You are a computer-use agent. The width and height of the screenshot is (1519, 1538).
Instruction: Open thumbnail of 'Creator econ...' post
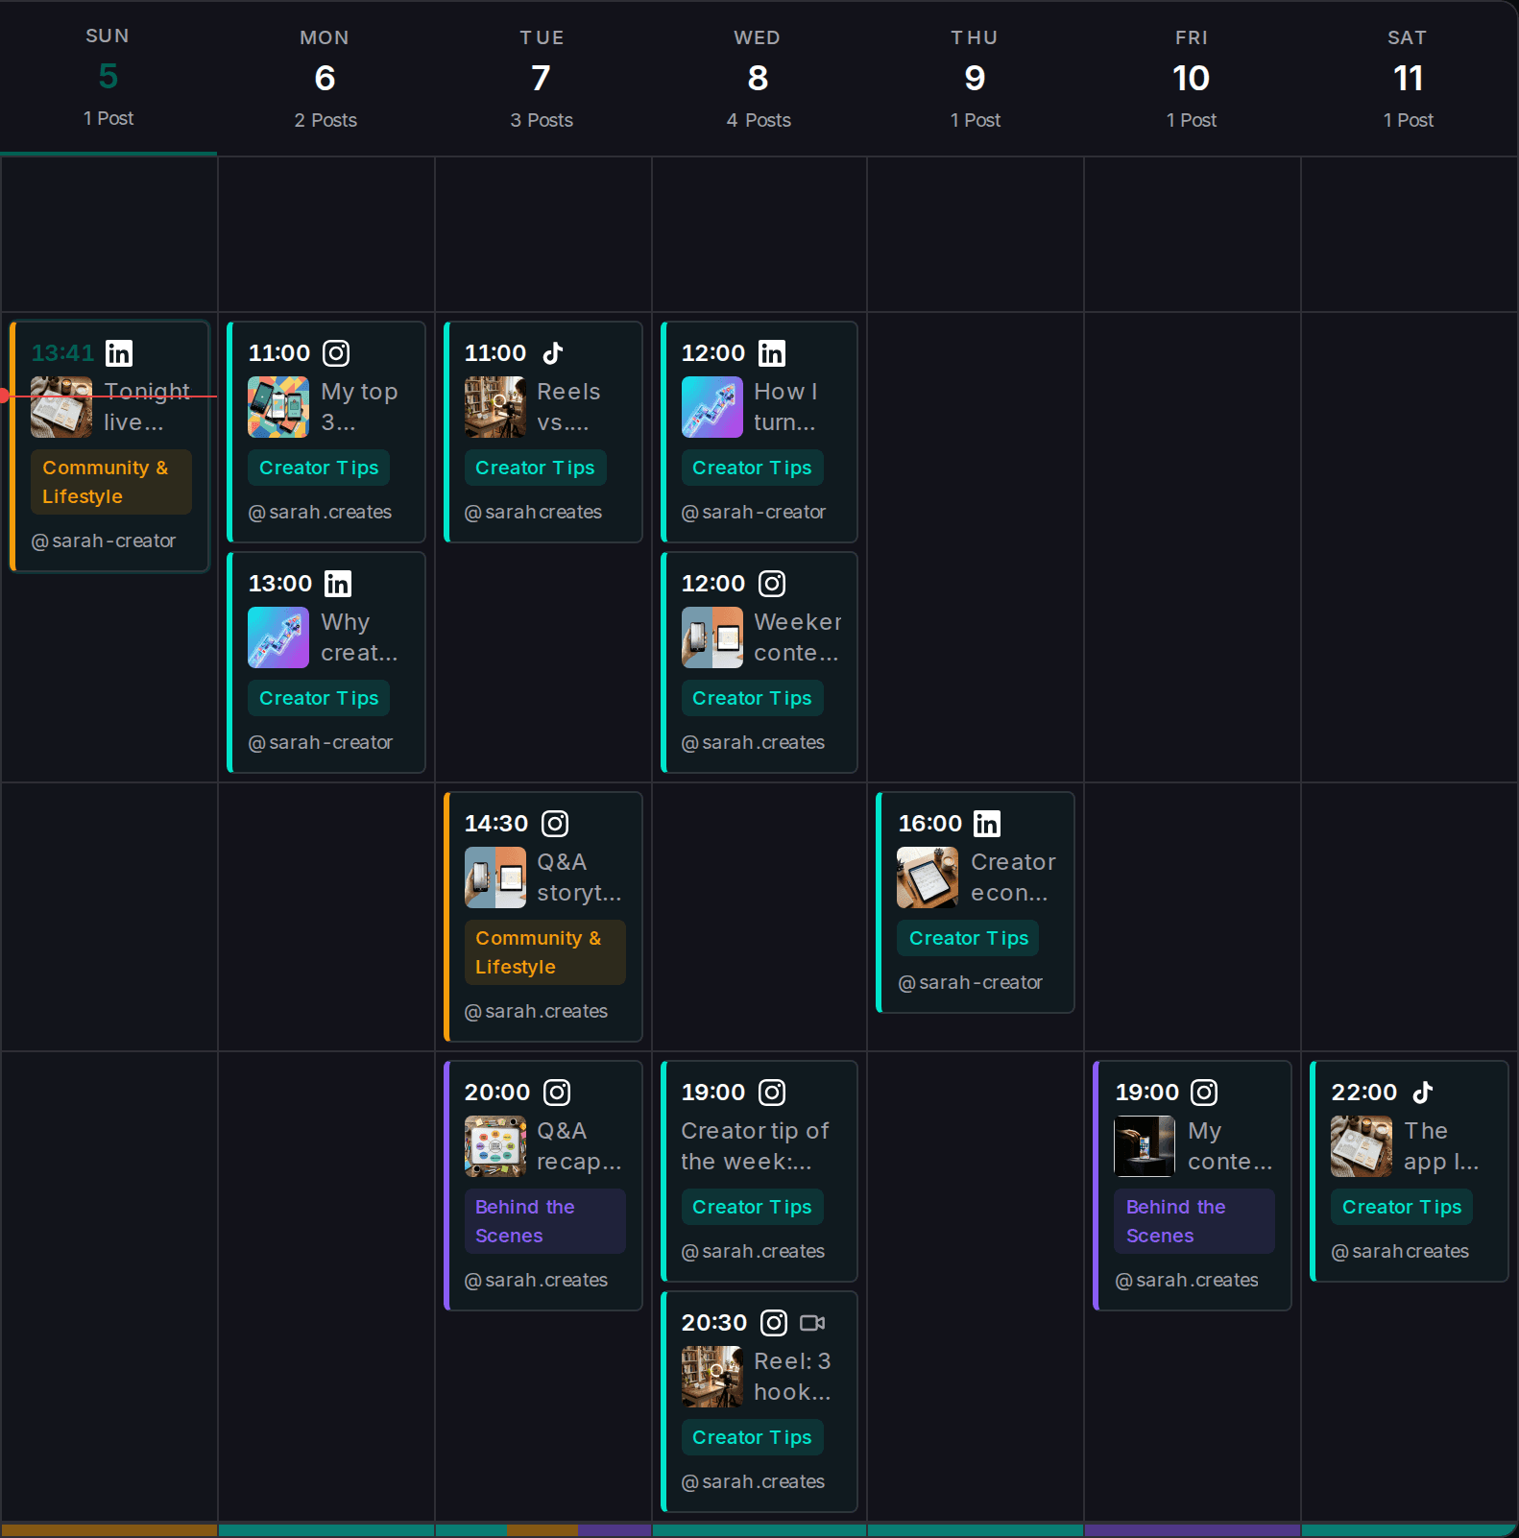(928, 877)
